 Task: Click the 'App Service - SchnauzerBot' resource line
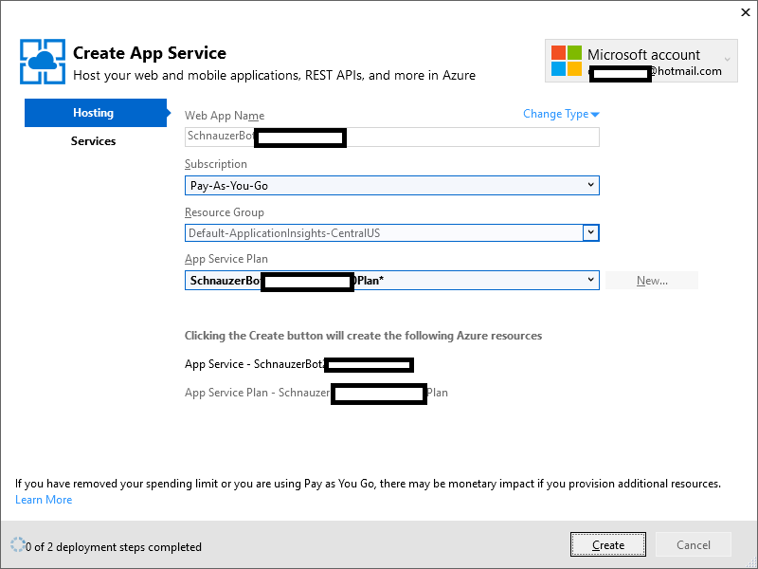(x=298, y=364)
